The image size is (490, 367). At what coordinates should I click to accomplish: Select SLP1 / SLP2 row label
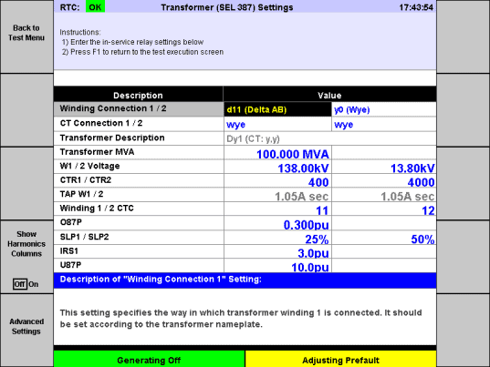[139, 238]
